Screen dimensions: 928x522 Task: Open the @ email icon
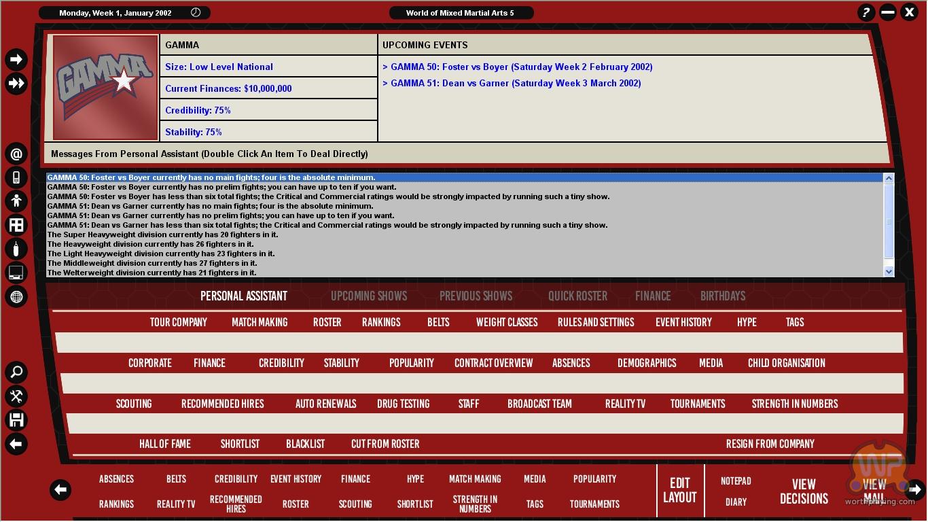click(x=16, y=154)
